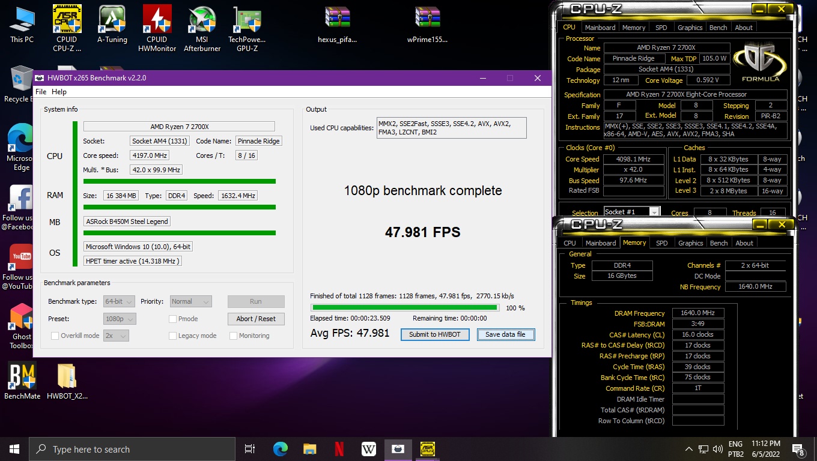
Task: Open File Explorer from taskbar
Action: pyautogui.click(x=309, y=449)
